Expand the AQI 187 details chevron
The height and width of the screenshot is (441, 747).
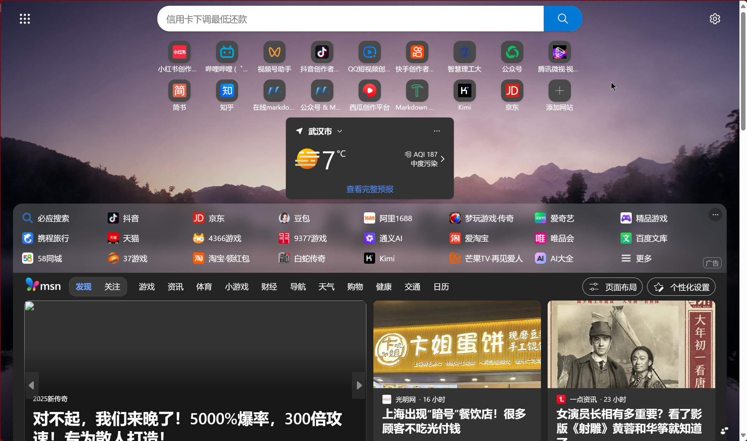443,159
